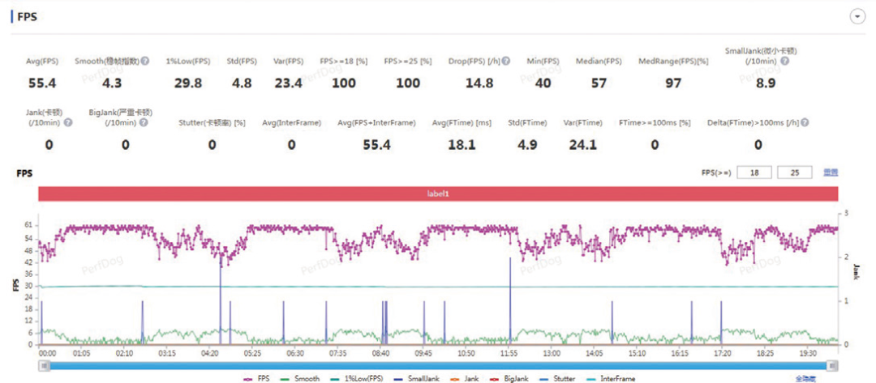Open help icon beside BigJank (/10min)
Screen dimensions: 876x383
[x=144, y=122]
